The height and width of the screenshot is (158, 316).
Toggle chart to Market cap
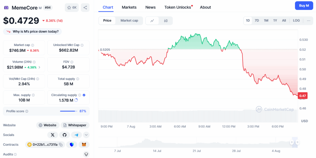click(x=129, y=20)
